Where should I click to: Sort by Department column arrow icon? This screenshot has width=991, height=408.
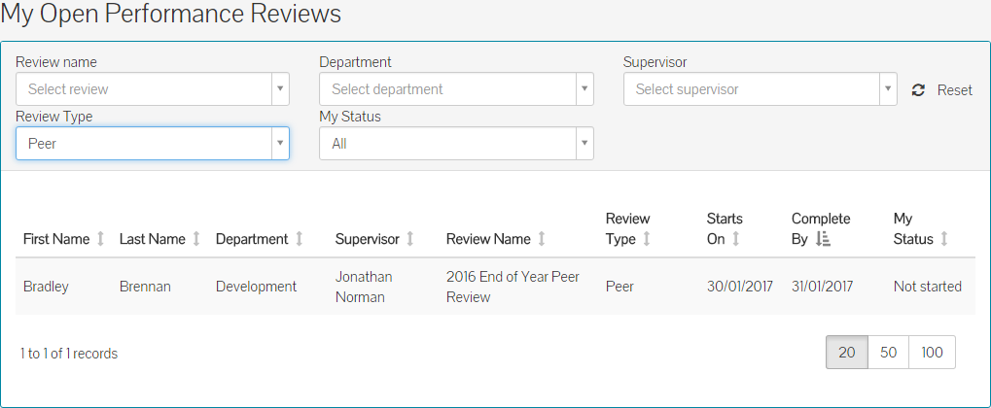tap(300, 239)
